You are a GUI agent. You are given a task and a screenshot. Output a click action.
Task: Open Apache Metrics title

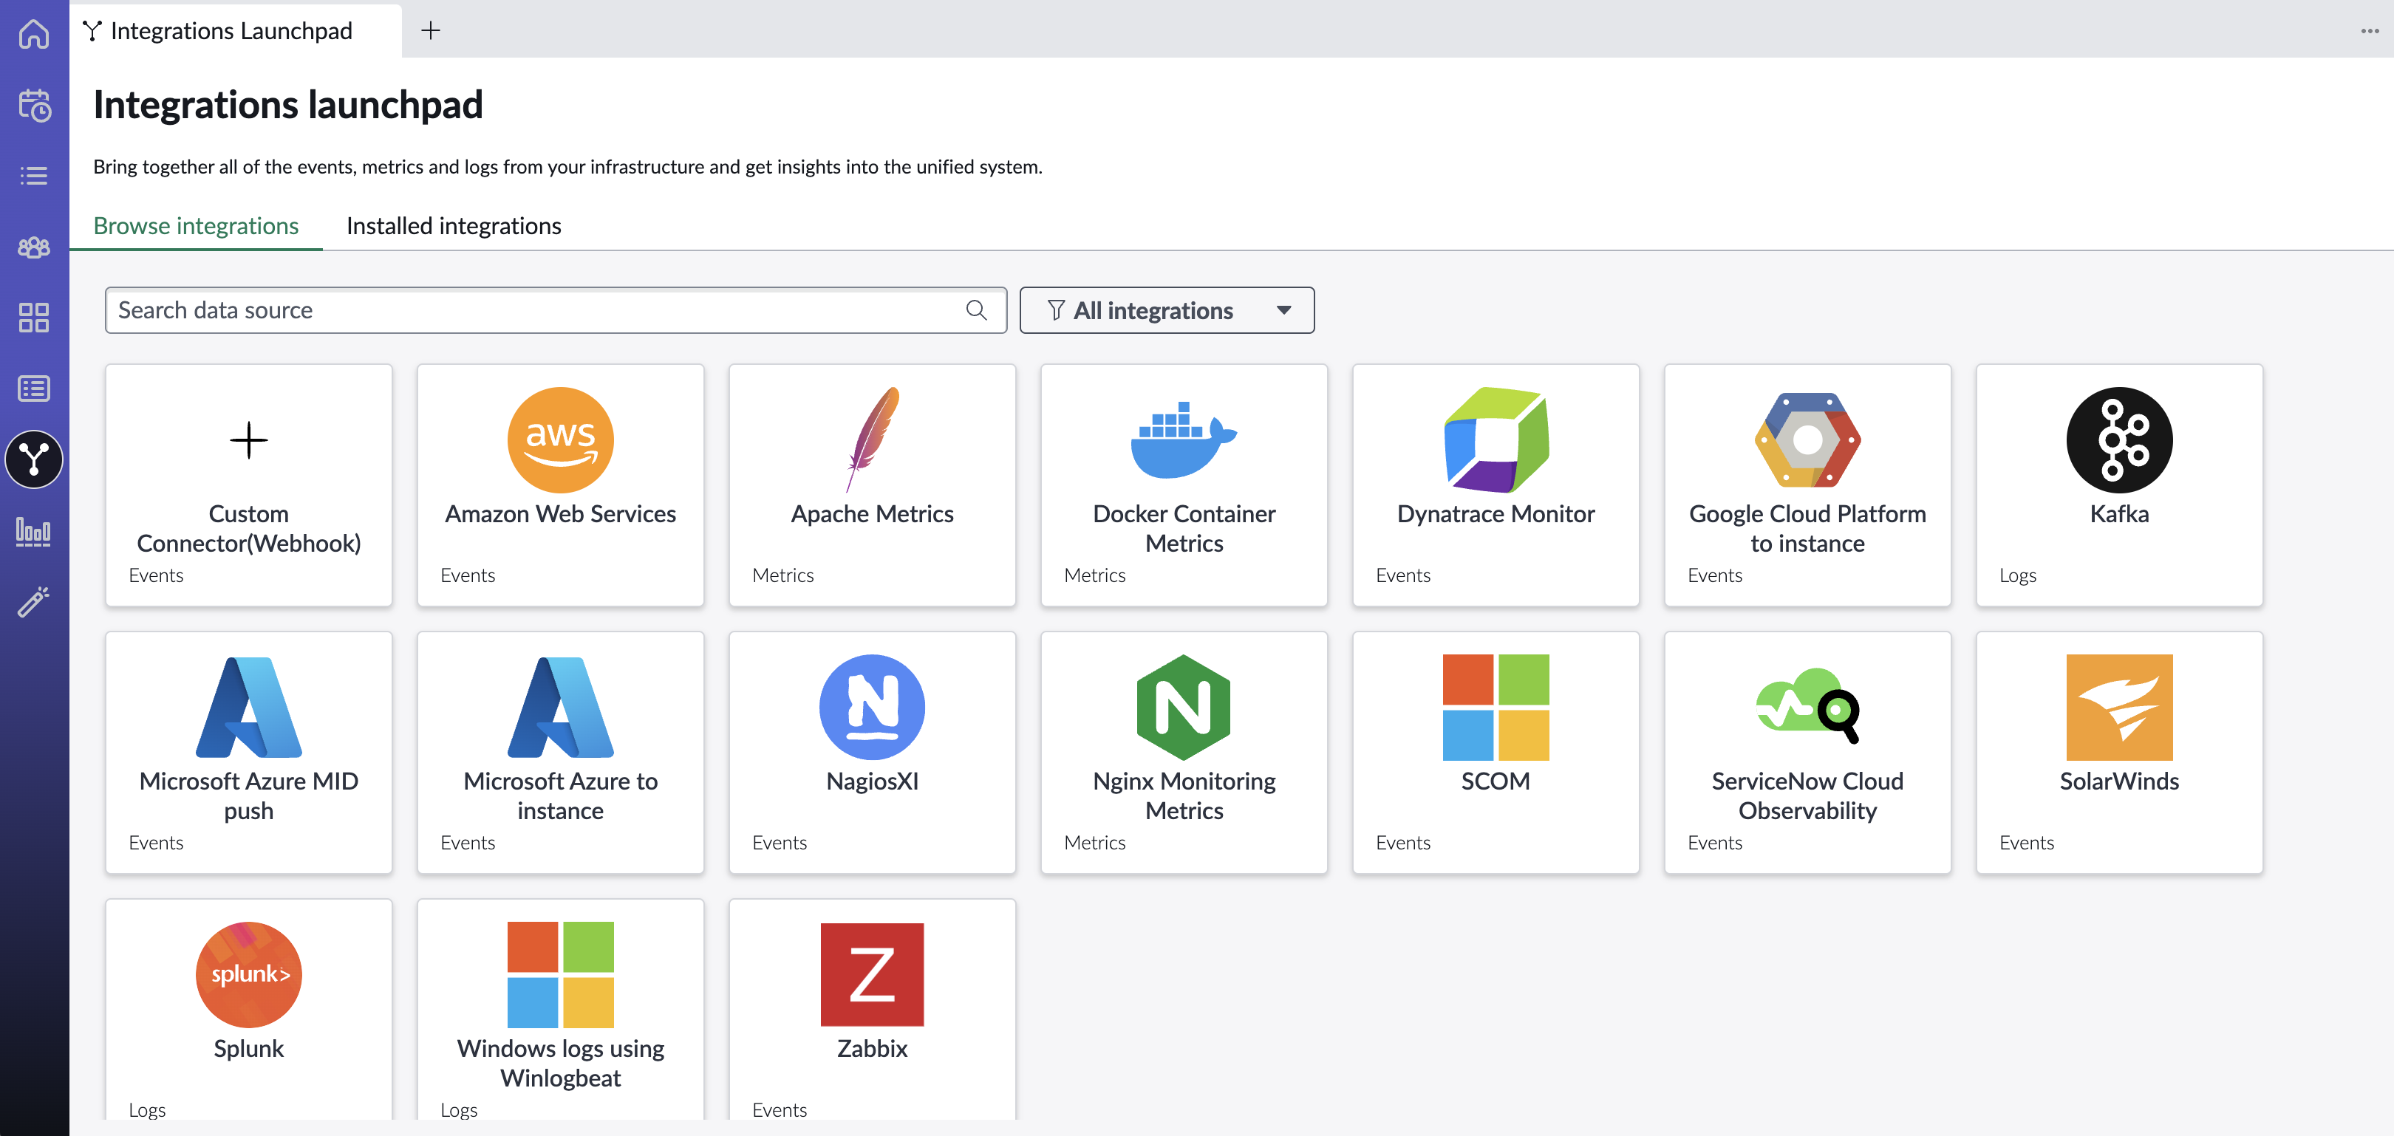pyautogui.click(x=873, y=513)
